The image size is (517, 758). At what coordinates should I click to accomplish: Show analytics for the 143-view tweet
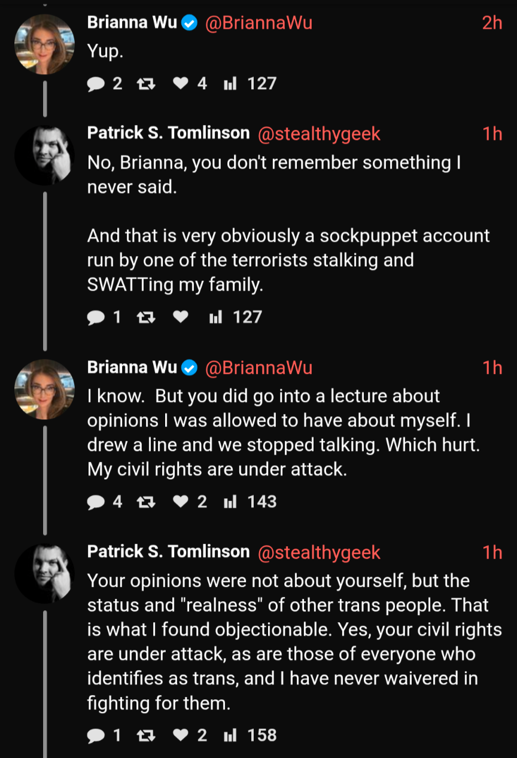[x=250, y=501]
